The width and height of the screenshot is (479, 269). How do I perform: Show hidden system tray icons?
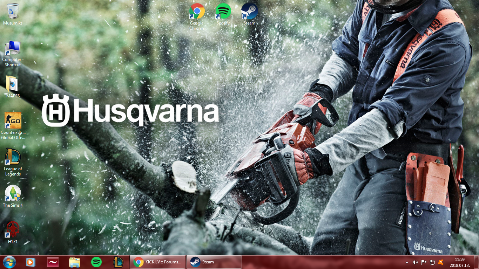coord(407,262)
